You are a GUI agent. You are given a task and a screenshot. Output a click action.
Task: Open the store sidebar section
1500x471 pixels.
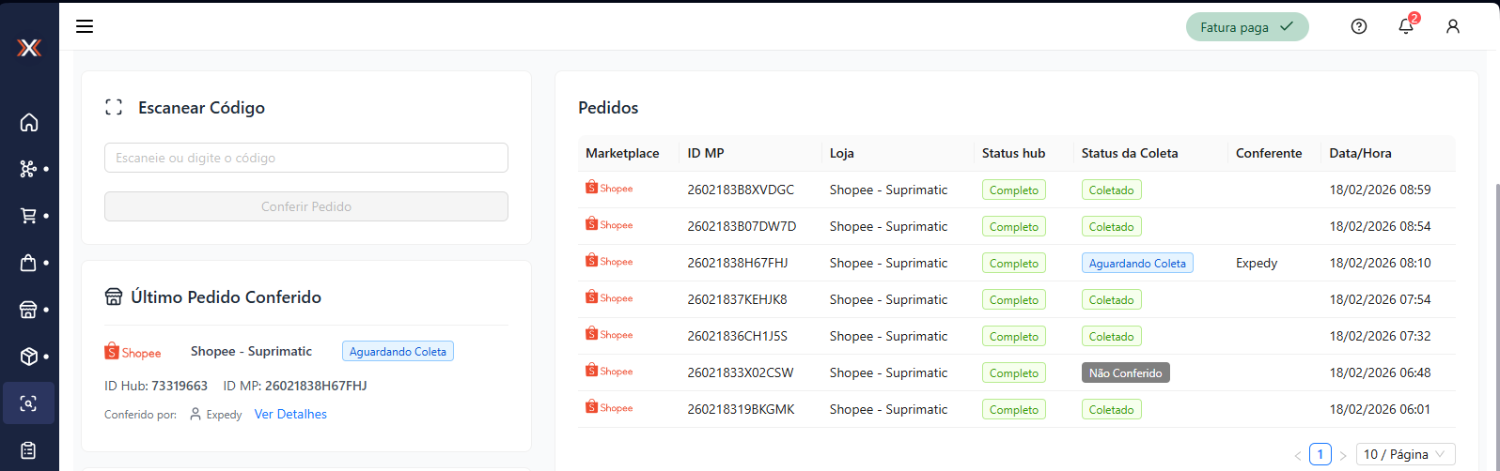(29, 310)
